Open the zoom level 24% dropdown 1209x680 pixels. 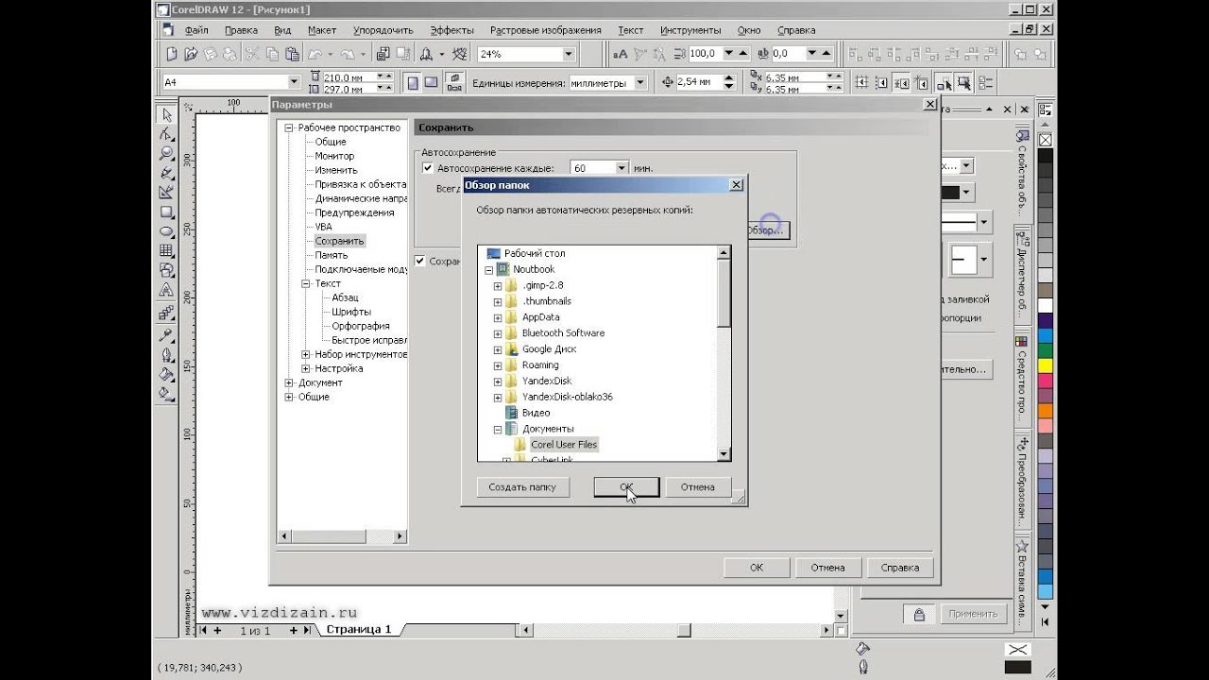(569, 54)
